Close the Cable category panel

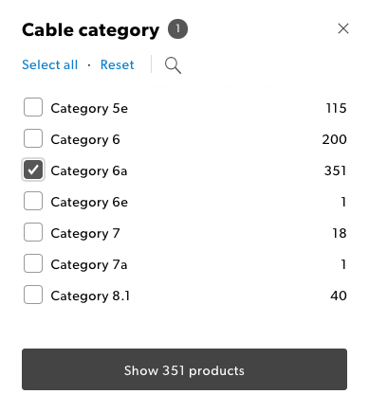coord(343,28)
